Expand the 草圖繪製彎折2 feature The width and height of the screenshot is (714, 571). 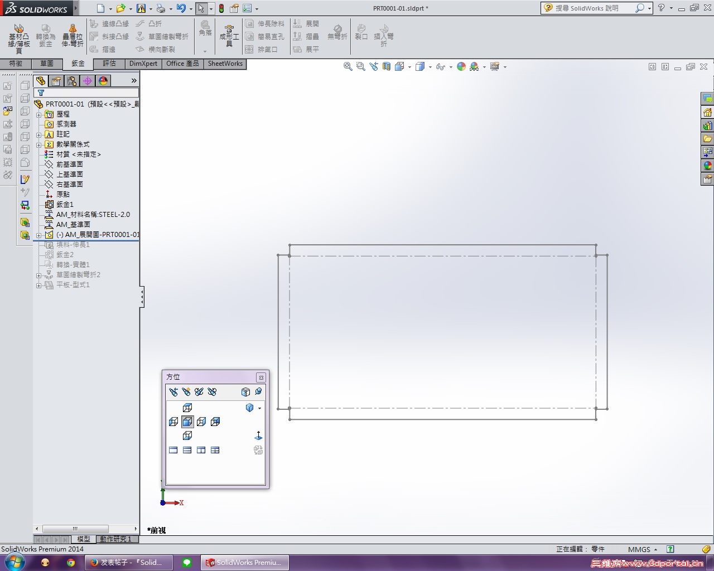(x=39, y=275)
